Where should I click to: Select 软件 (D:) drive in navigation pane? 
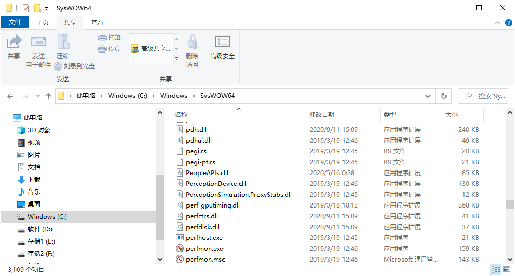(x=35, y=229)
